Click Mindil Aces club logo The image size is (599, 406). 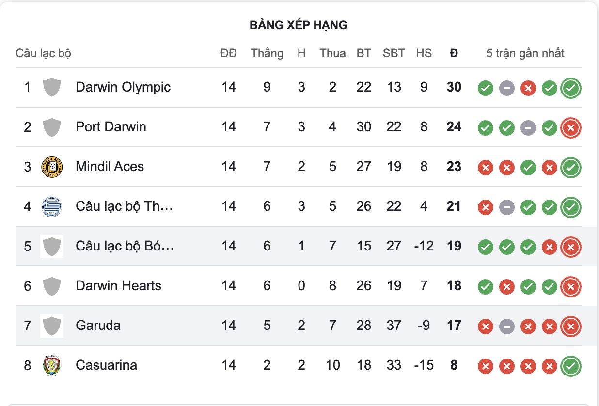52,167
